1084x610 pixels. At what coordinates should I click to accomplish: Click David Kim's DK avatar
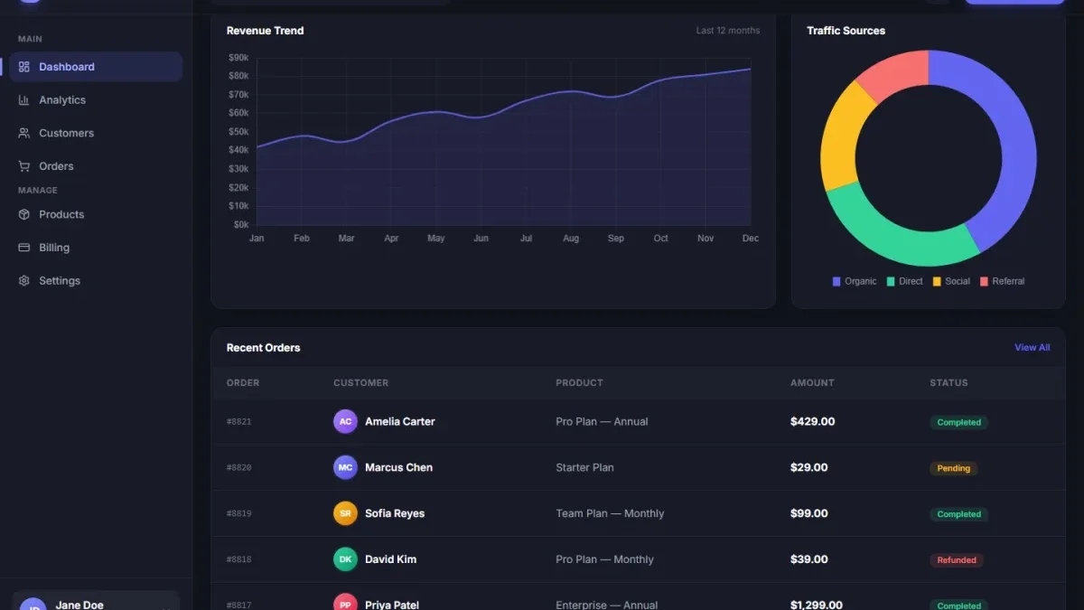tap(345, 559)
